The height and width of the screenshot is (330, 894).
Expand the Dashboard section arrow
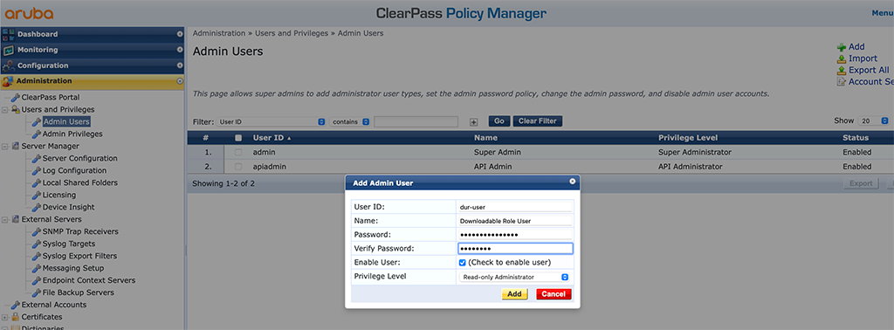180,34
